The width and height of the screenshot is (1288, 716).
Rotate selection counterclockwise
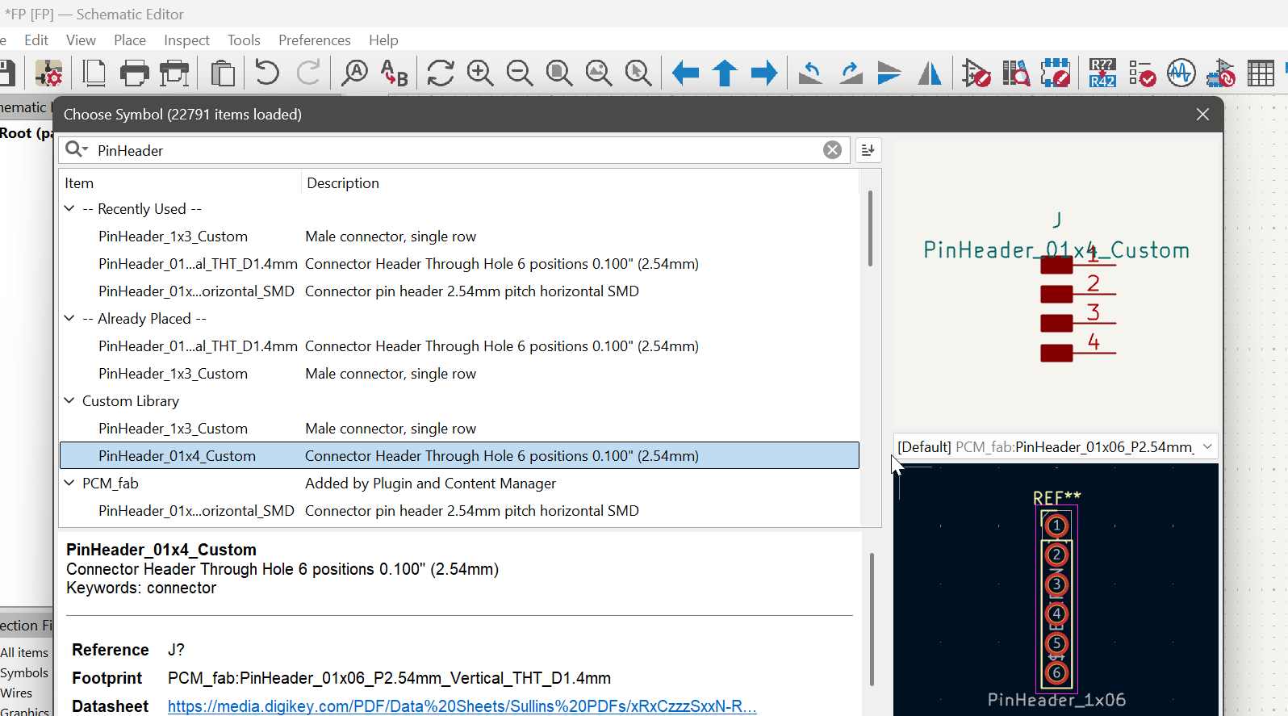point(810,73)
